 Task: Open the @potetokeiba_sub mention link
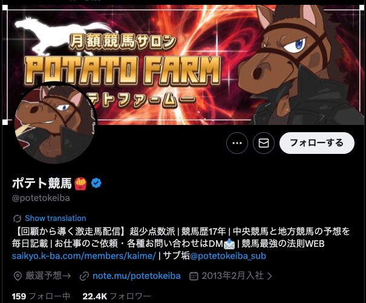point(228,256)
